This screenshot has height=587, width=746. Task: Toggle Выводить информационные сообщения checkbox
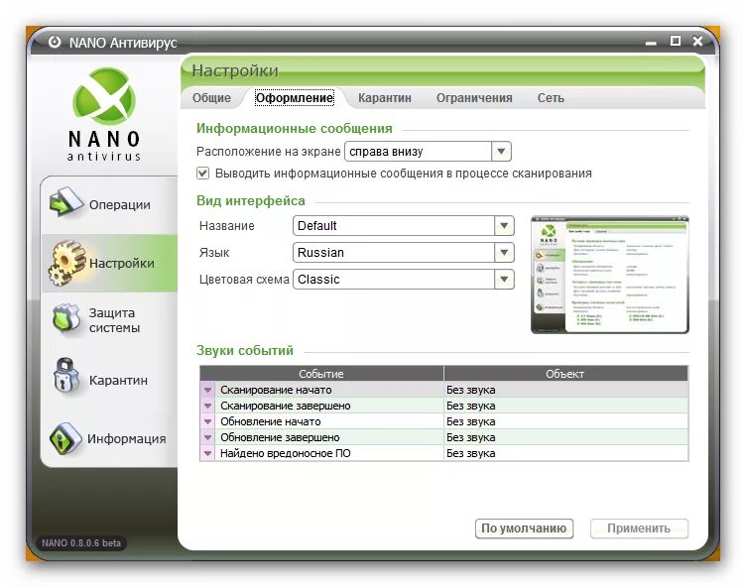pyautogui.click(x=202, y=174)
